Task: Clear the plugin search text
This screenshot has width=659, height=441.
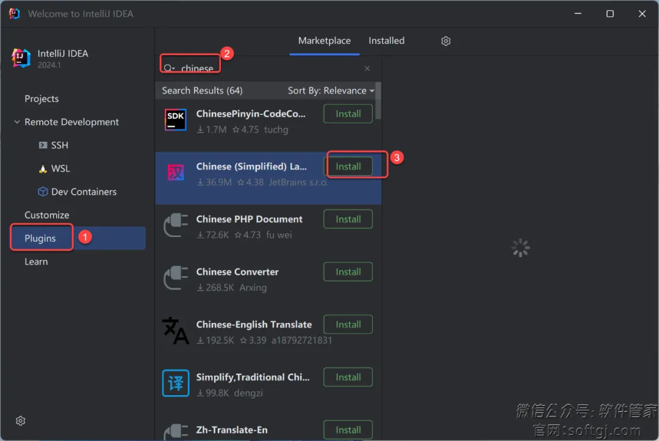Action: pyautogui.click(x=367, y=68)
